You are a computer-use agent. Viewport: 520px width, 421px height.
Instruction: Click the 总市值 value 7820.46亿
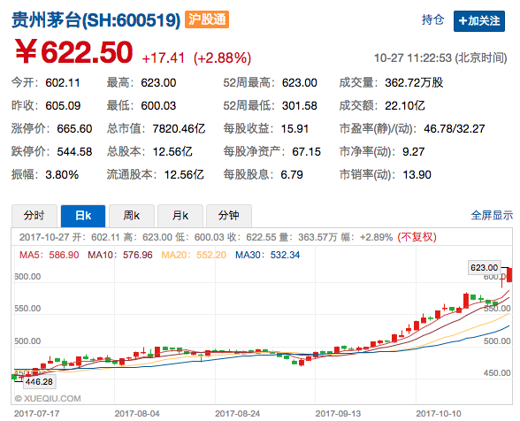click(179, 129)
